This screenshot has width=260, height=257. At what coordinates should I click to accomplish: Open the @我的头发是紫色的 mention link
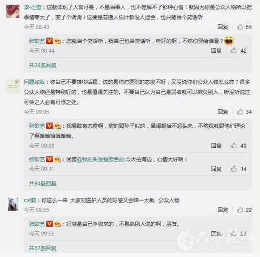[x=101, y=159]
